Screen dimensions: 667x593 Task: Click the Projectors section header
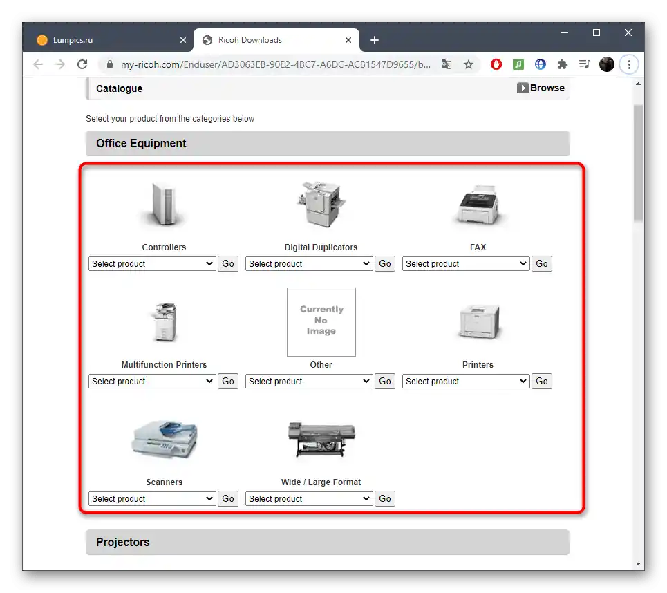(x=328, y=542)
